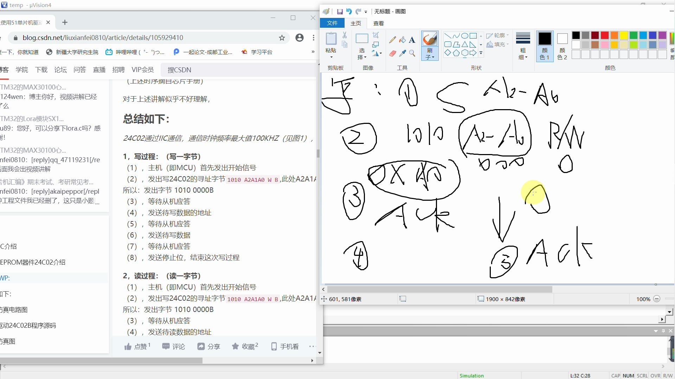Image resolution: width=675 pixels, height=379 pixels.
Task: Open the File (文件) menu in Paint
Action: (x=332, y=23)
